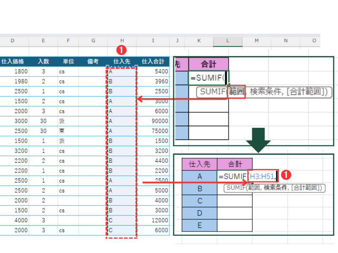Click the 仕入合計 header cell

153,62
